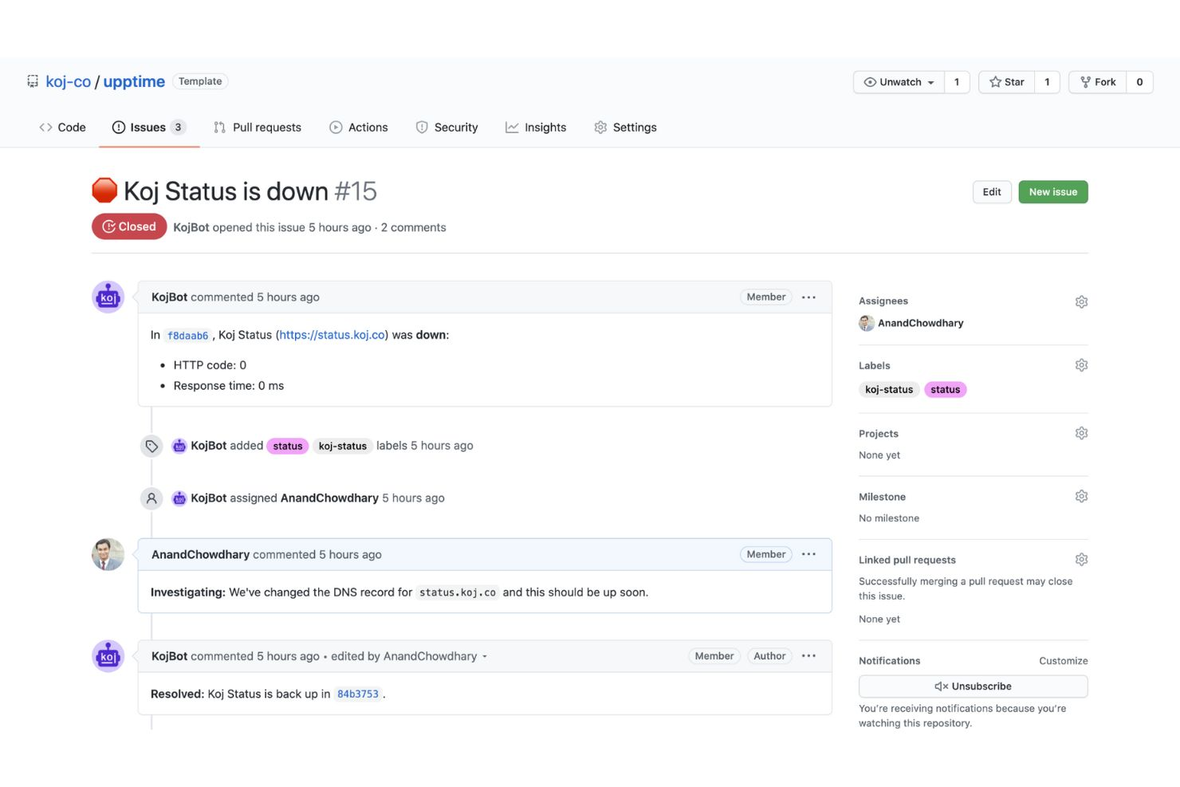Click the repository template icon beside koj-co

pyautogui.click(x=33, y=81)
